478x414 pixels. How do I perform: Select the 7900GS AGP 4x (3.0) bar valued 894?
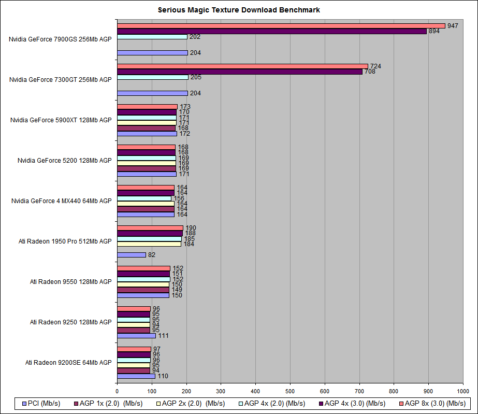(272, 32)
